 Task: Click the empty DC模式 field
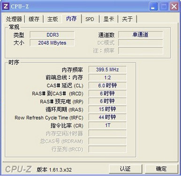(x=141, y=43)
